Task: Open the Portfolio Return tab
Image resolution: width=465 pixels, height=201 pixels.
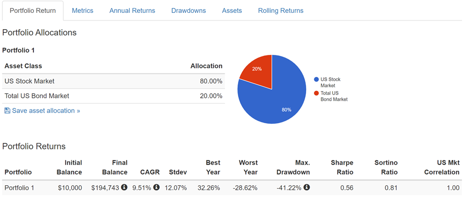Action: (x=33, y=11)
